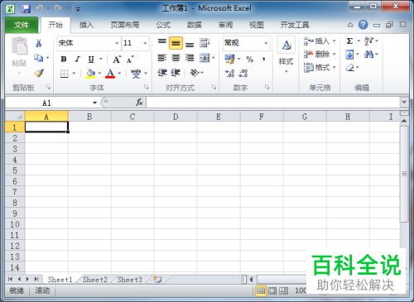Viewport: 414px width, 302px height.
Task: Apply cell borders icon
Action: tap(65, 74)
